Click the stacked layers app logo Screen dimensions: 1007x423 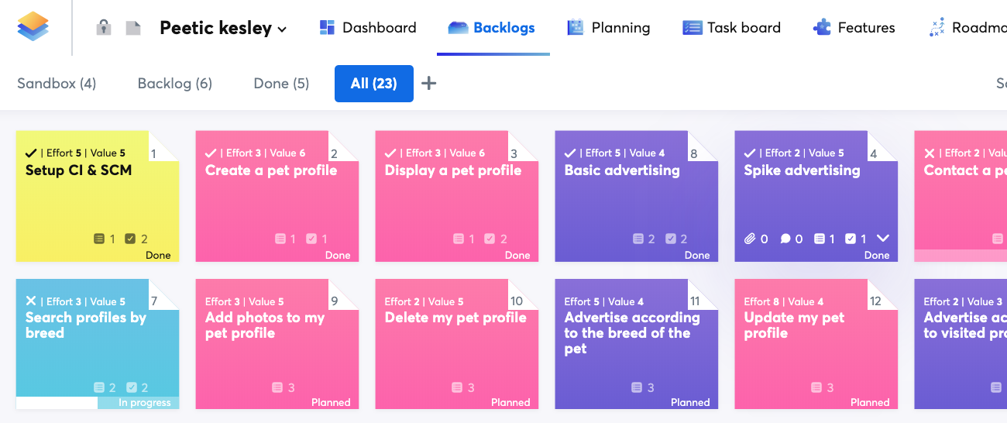(x=33, y=27)
